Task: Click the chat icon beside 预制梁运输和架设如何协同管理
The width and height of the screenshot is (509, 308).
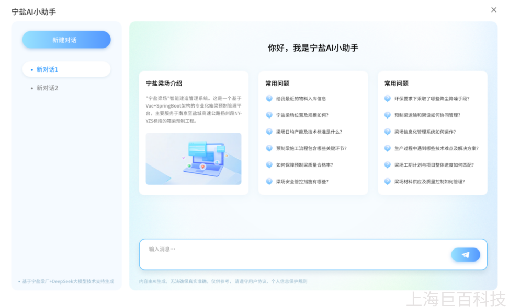Action: click(386, 114)
